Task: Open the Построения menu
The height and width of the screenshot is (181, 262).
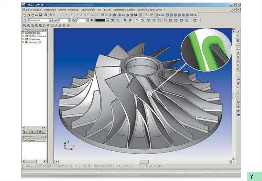Action: (x=49, y=10)
